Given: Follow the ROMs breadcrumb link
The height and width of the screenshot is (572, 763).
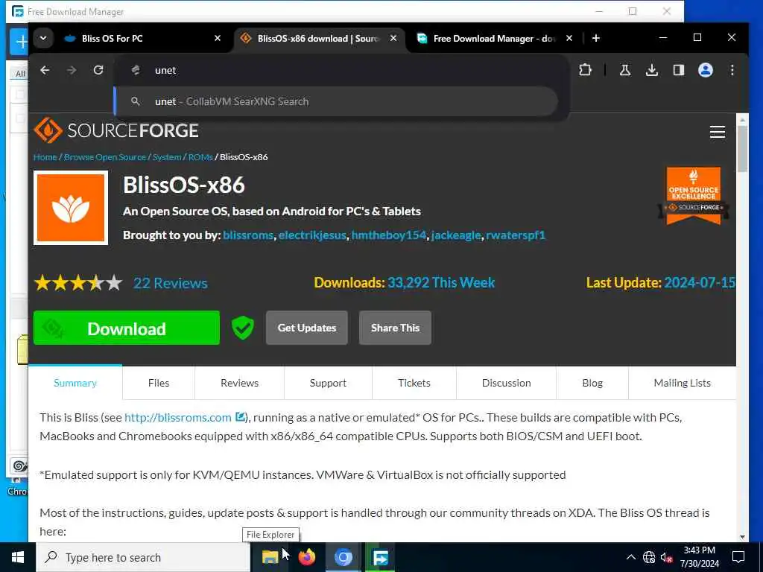Looking at the screenshot, I should [200, 157].
